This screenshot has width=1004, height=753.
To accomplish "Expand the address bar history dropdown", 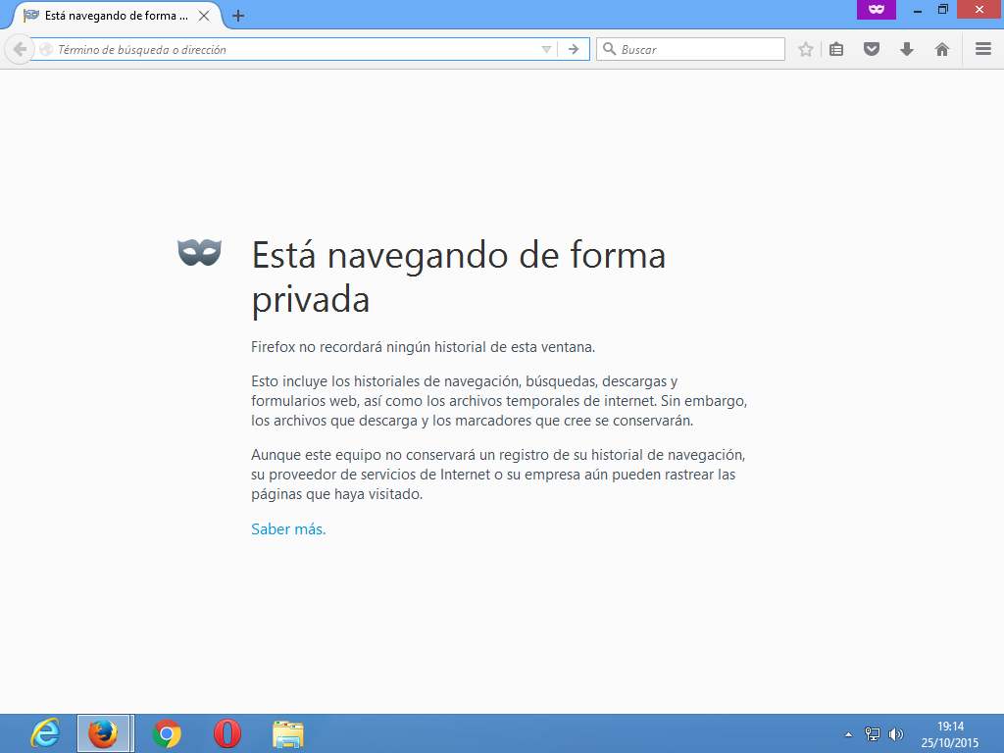I will pos(547,49).
